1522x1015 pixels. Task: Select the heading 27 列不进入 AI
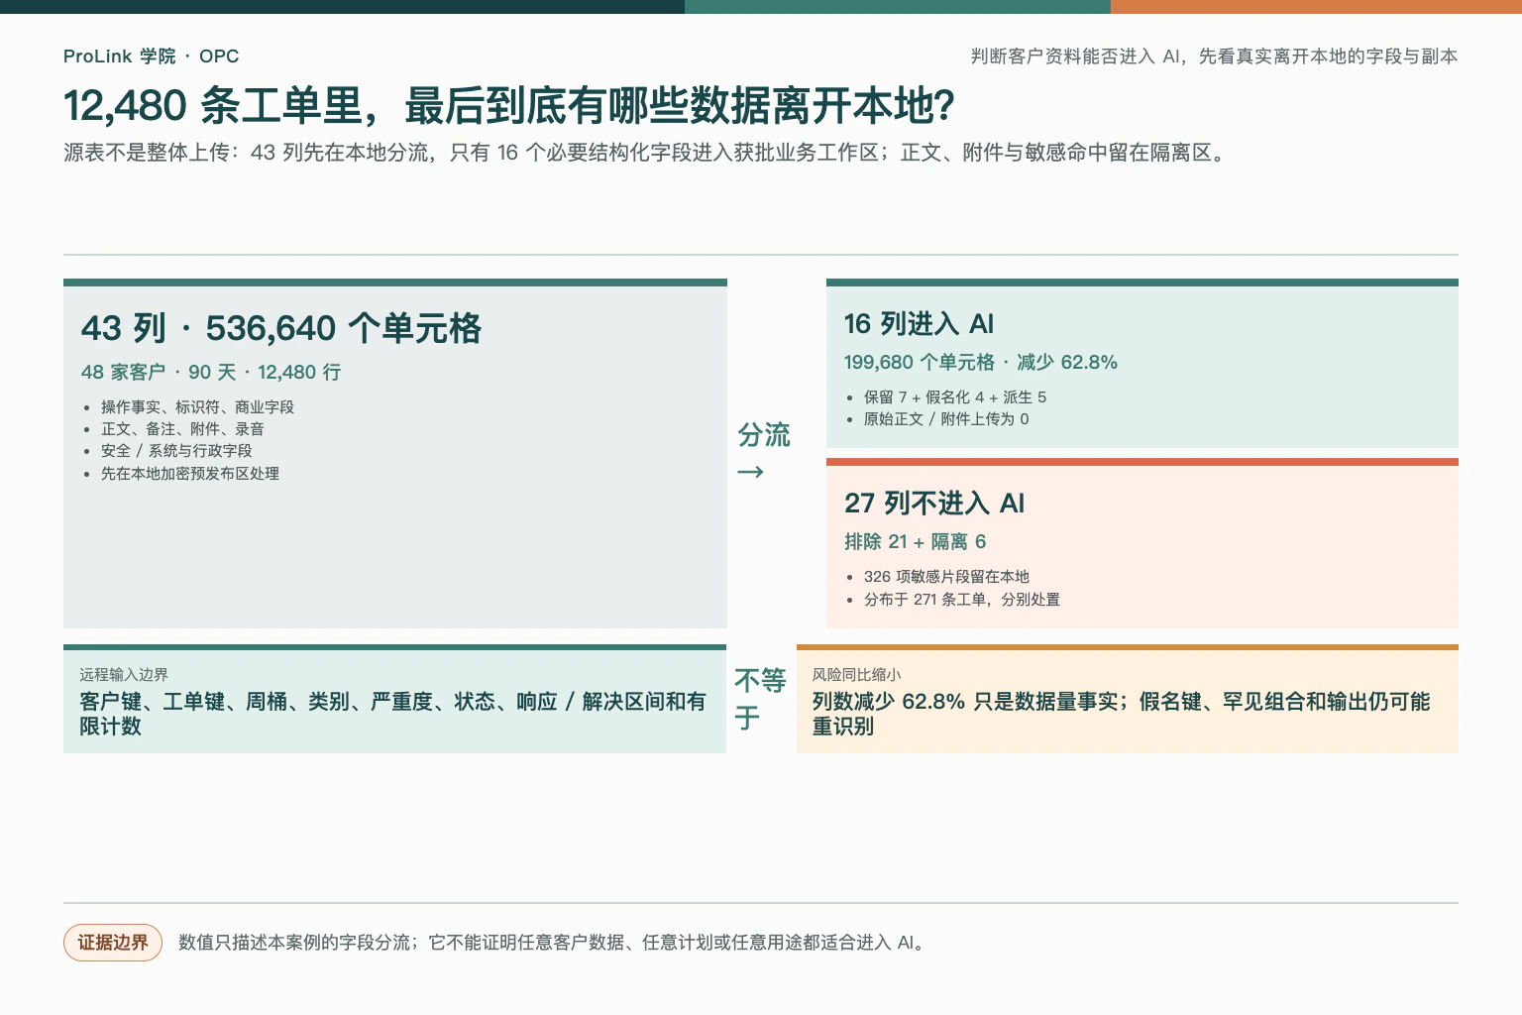(934, 504)
